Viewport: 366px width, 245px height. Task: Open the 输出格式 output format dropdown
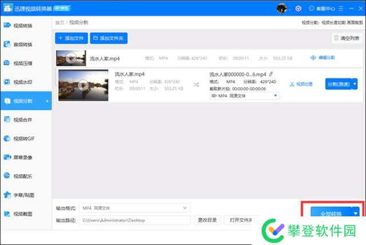coord(135,207)
